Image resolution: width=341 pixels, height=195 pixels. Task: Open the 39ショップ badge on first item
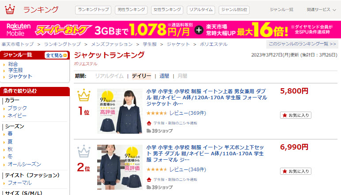pyautogui.click(x=159, y=131)
